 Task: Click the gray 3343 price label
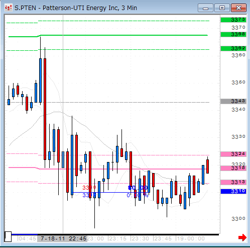(x=233, y=101)
